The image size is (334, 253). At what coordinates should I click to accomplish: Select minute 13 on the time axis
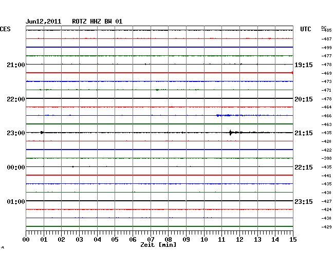coord(257,239)
